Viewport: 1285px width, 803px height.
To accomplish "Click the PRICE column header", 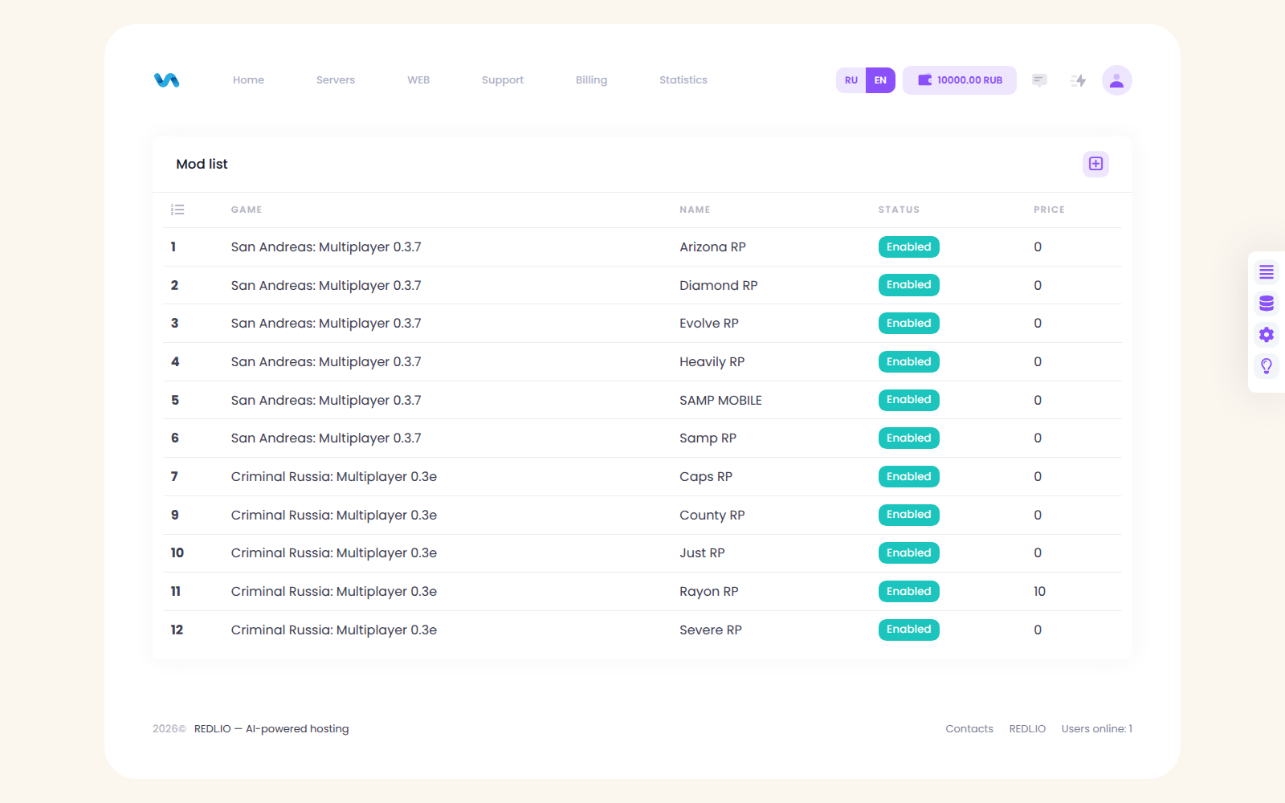I will 1049,210.
